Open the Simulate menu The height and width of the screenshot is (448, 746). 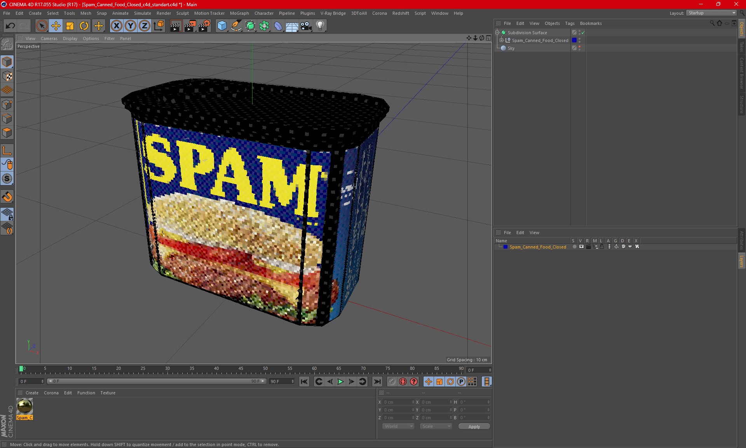pos(143,13)
